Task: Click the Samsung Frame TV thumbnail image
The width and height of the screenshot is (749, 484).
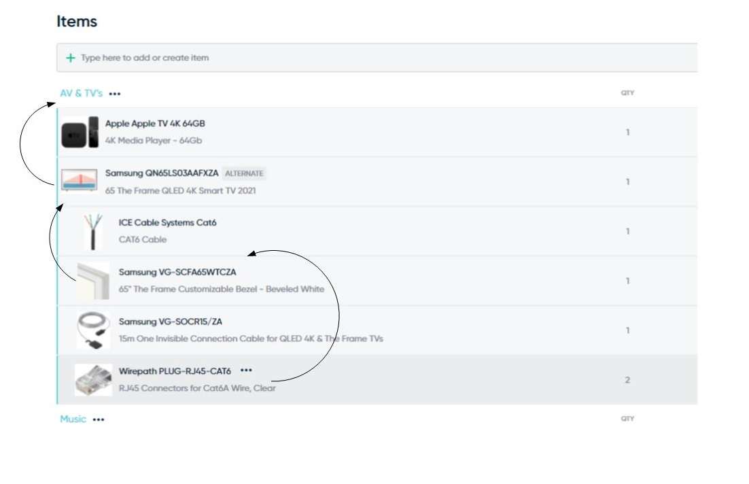Action: click(x=80, y=180)
